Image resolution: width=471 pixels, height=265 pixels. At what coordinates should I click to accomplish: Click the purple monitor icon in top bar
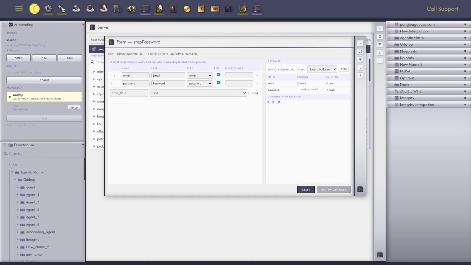click(229, 9)
